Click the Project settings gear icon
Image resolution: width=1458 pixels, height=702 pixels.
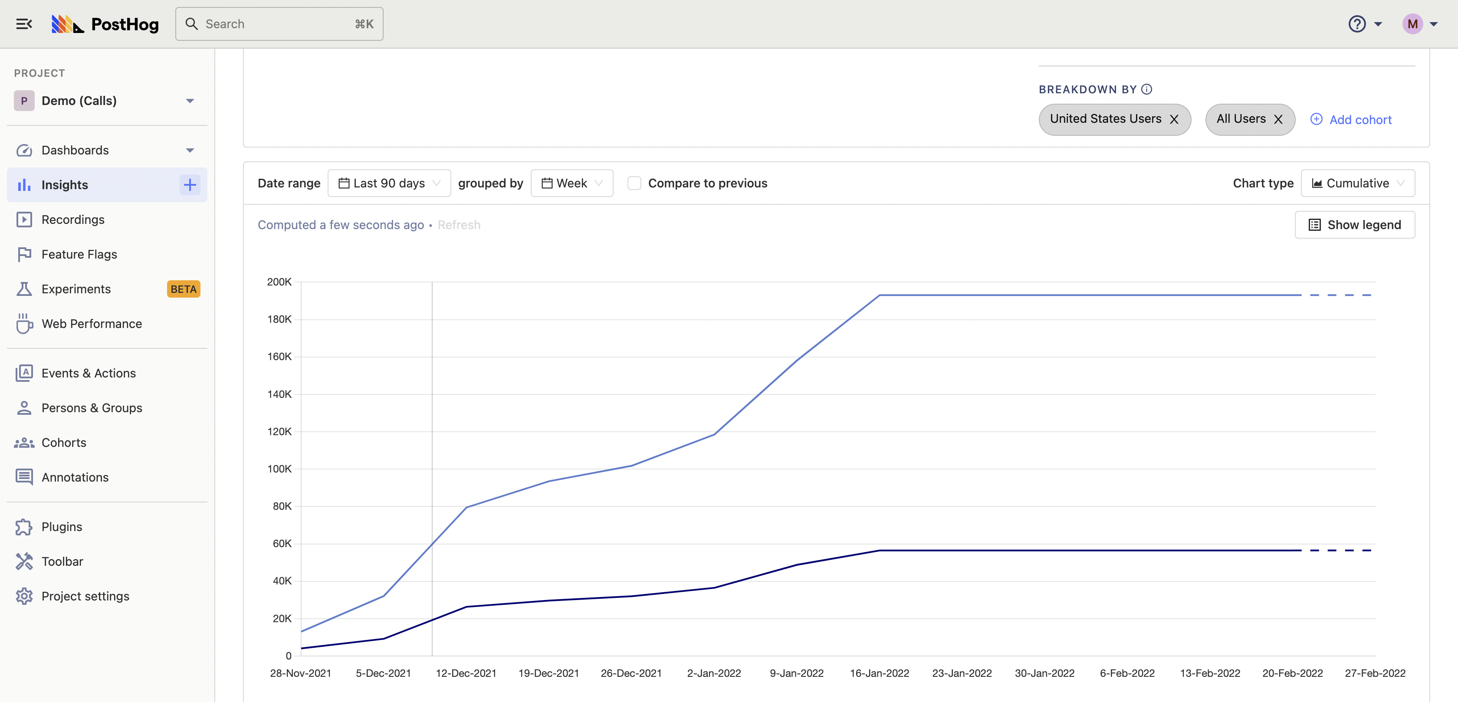coord(24,596)
